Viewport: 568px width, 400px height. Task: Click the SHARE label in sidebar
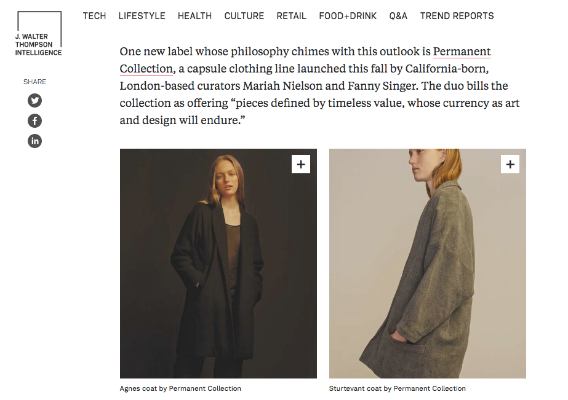pyautogui.click(x=34, y=82)
